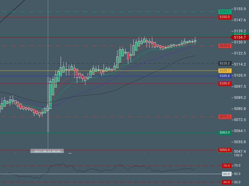Click the red 5075.1 dashed level label

click(x=225, y=117)
